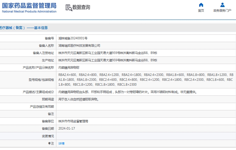
Task: Click the 首页 text label
Action: point(201,11)
